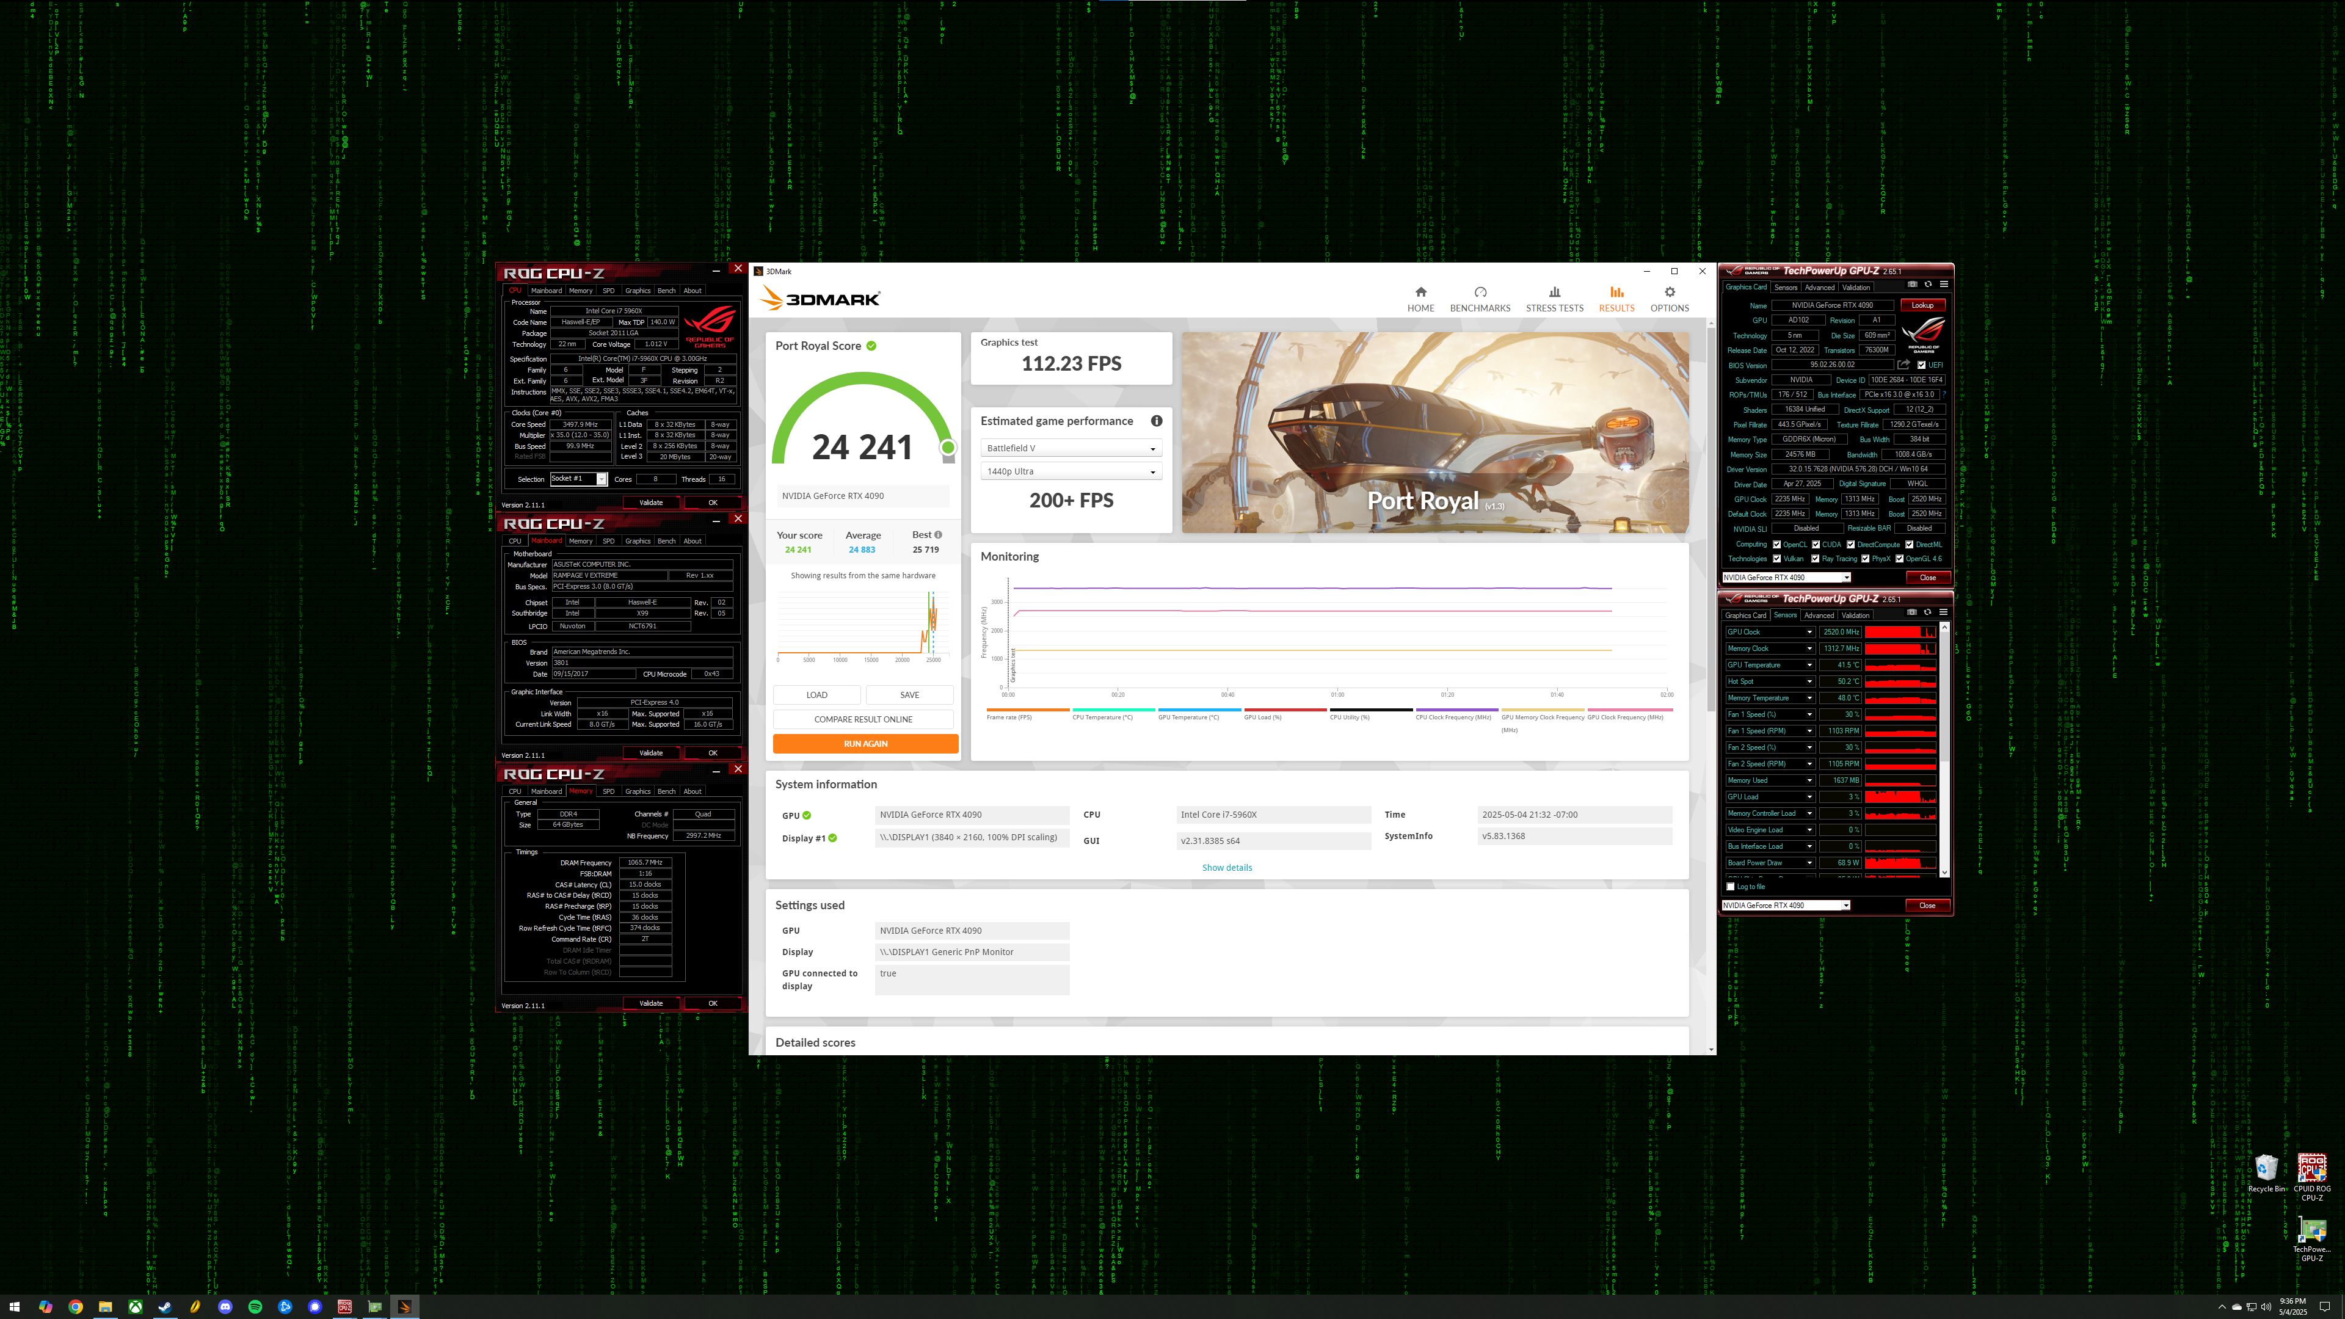Click info icon next to Best score

pyautogui.click(x=937, y=534)
